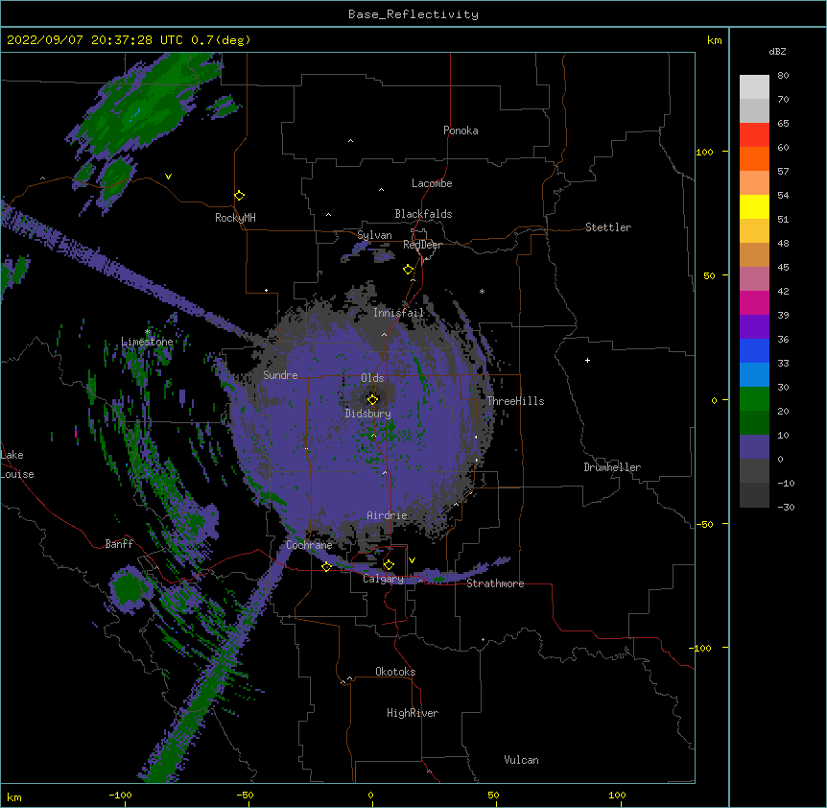Click the -50 tick on the vertical axis

tap(704, 524)
